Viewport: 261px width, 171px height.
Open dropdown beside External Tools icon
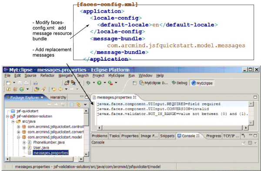[x=116, y=82]
